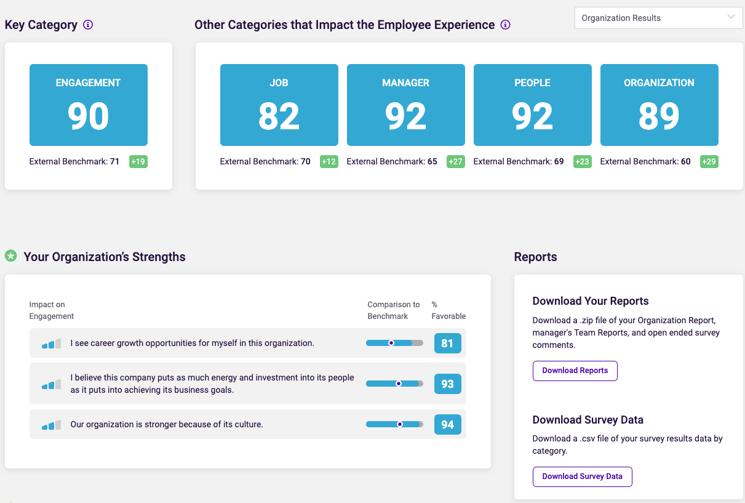Select the Organization category tile
This screenshot has width=745, height=503.
(x=659, y=105)
